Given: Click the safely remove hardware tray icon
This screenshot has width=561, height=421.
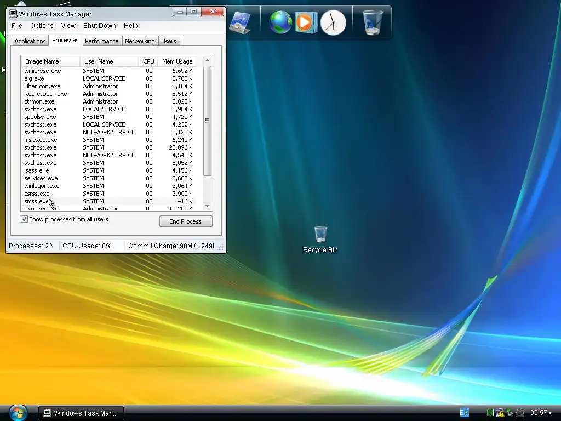Looking at the screenshot, I should (510, 413).
